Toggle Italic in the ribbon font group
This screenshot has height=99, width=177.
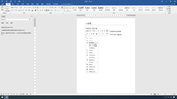coord(14,10)
